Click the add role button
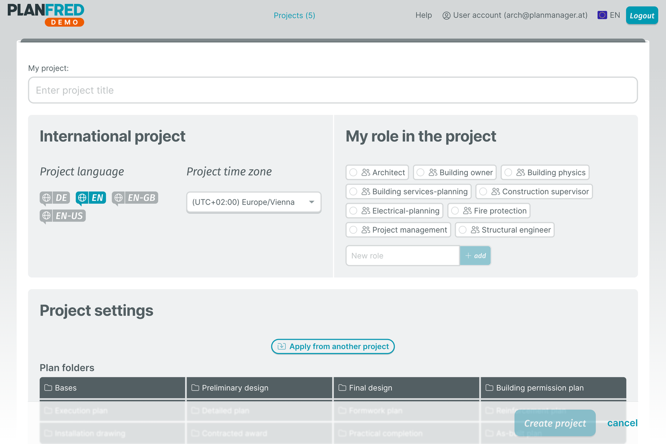This screenshot has height=444, width=666. (x=475, y=256)
